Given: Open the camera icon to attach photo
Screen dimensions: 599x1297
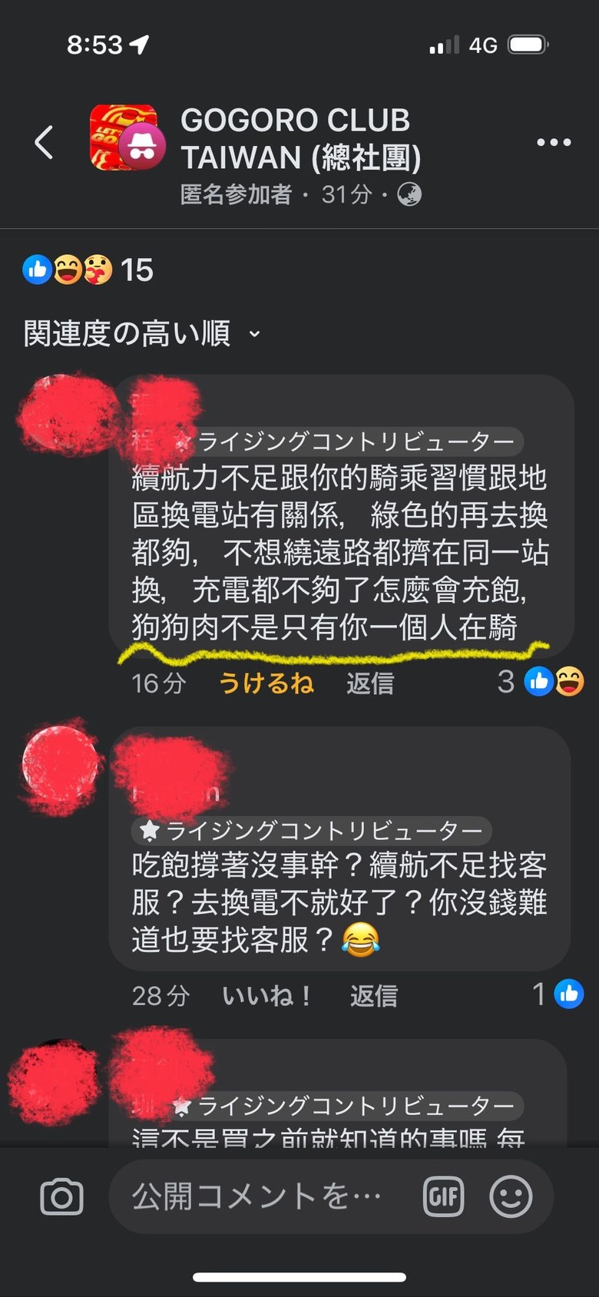Looking at the screenshot, I should point(61,1196).
